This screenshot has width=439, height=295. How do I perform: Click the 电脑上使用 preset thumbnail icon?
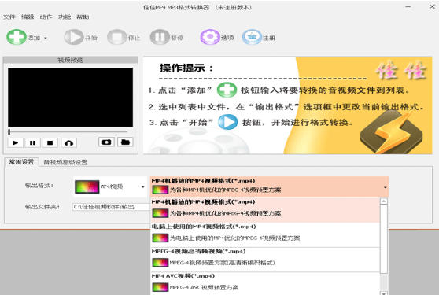(x=160, y=238)
